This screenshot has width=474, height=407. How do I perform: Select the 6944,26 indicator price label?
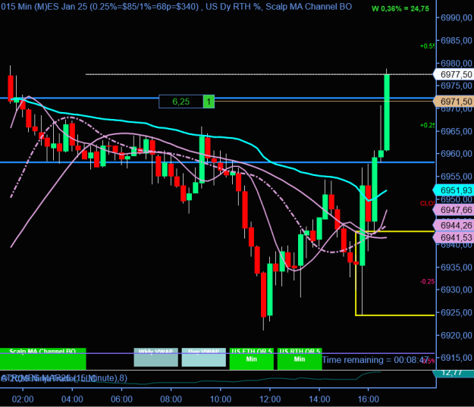coord(454,225)
